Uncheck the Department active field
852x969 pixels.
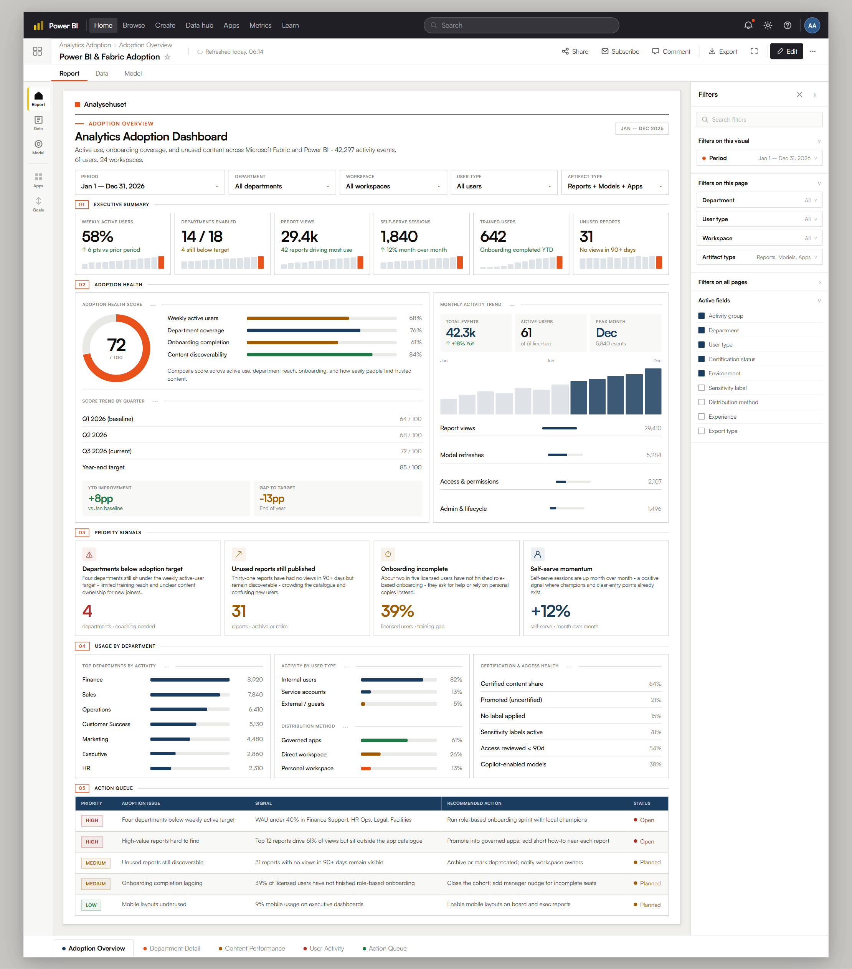click(x=701, y=330)
